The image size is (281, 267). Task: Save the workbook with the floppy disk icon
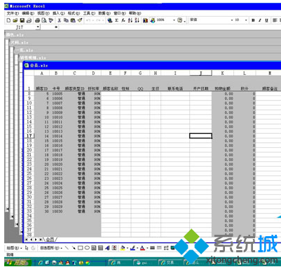22,20
